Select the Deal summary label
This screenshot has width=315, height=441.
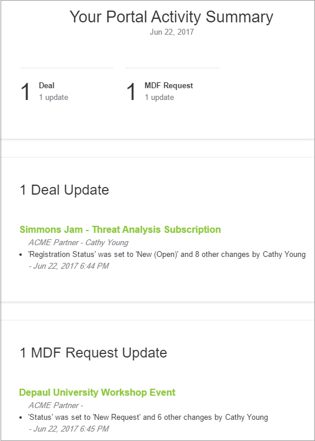point(46,85)
